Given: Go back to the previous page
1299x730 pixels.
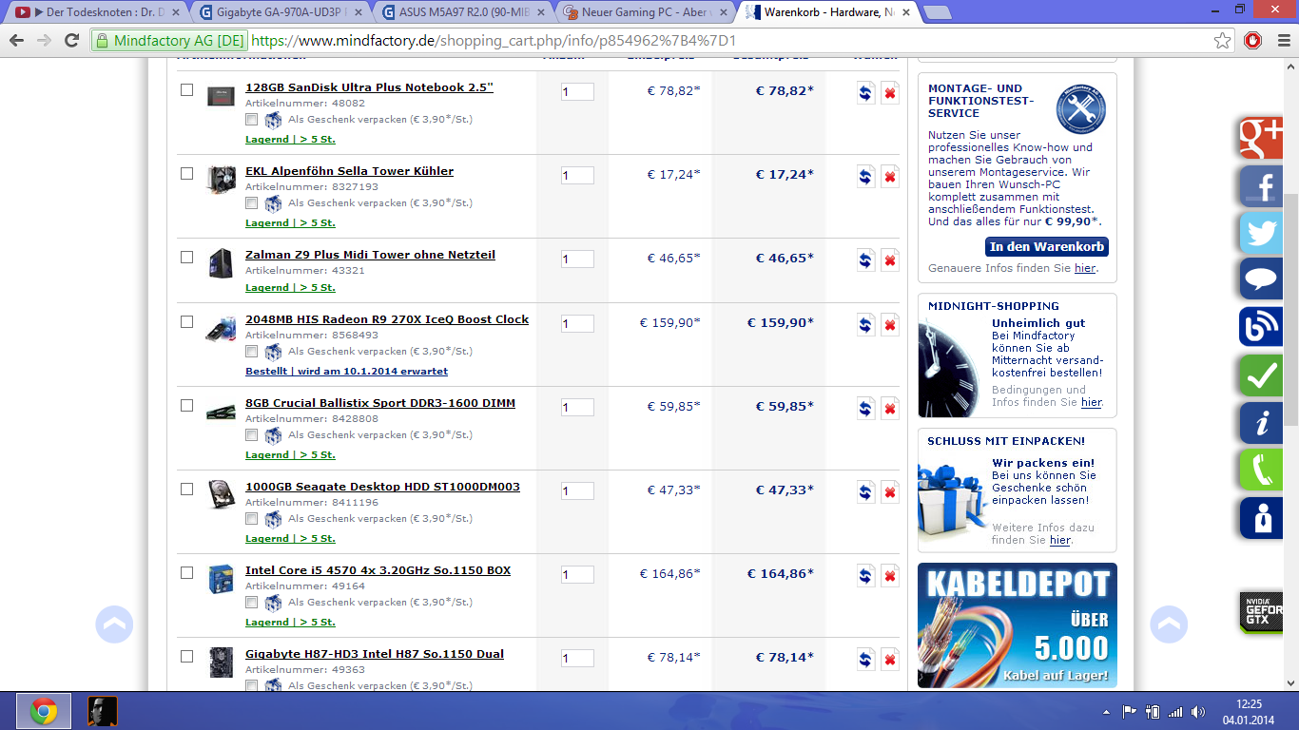Looking at the screenshot, I should (x=16, y=41).
